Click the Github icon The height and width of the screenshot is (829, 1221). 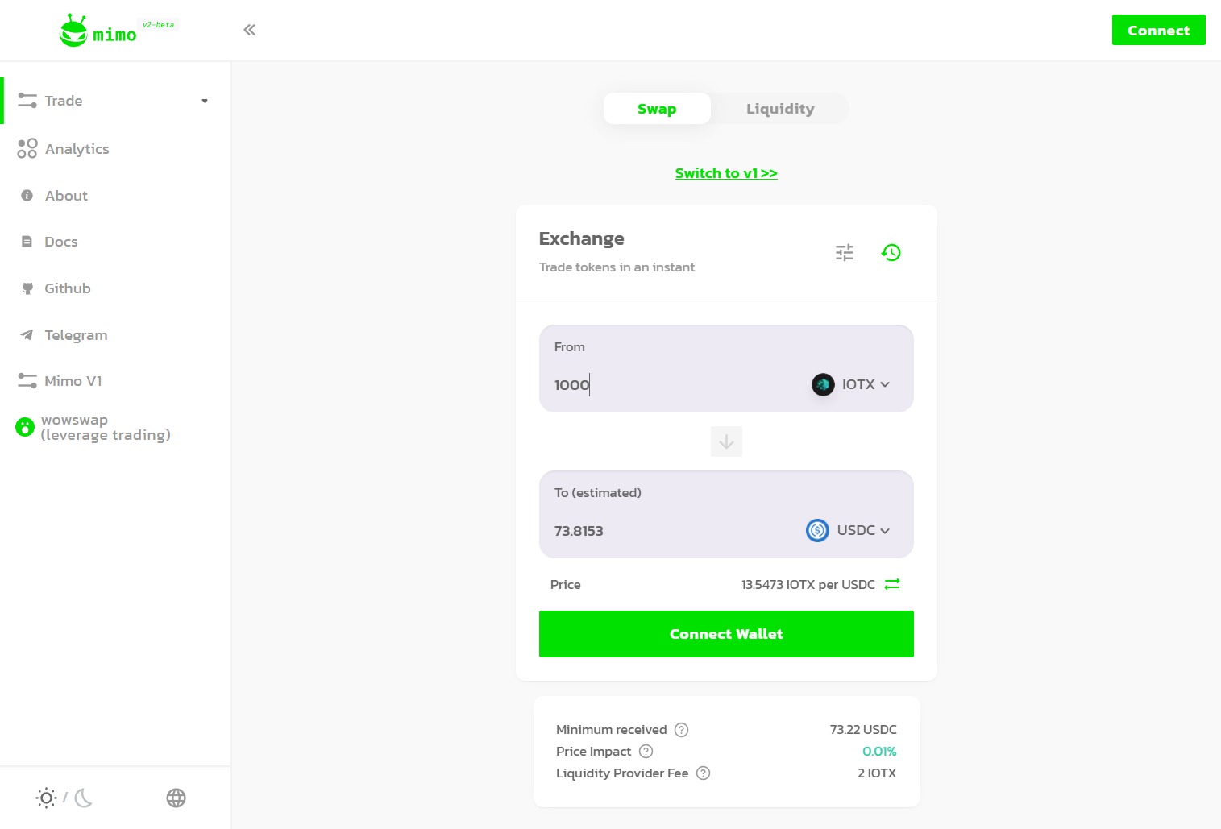coord(27,288)
